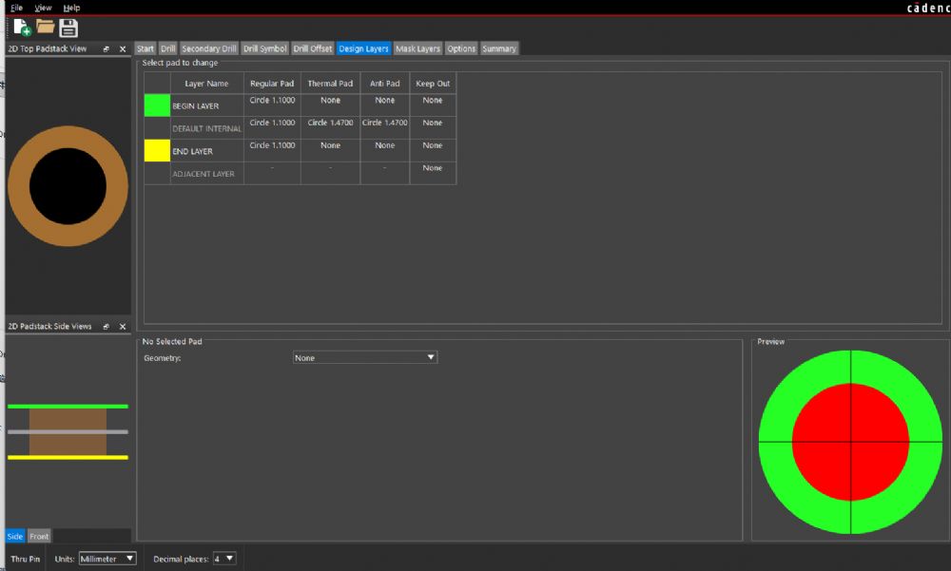The height and width of the screenshot is (571, 951).
Task: Select DEFAULT INTERNAL Thermal Pad cell
Action: [330, 127]
